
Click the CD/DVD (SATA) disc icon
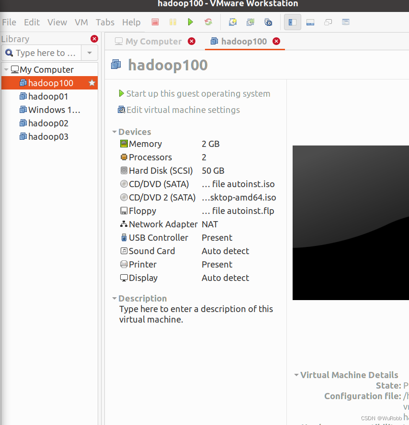click(124, 184)
